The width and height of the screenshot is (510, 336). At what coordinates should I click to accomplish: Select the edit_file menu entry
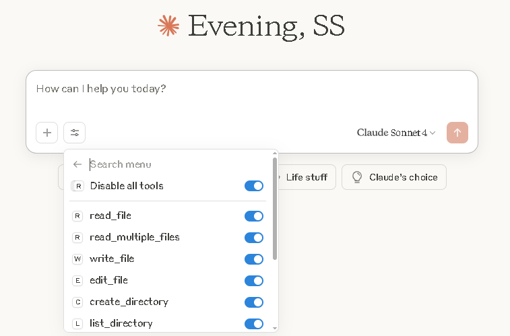click(109, 280)
